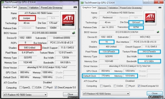
Task: Click 1050 MHz memory clock value in right window
Action: point(130,71)
